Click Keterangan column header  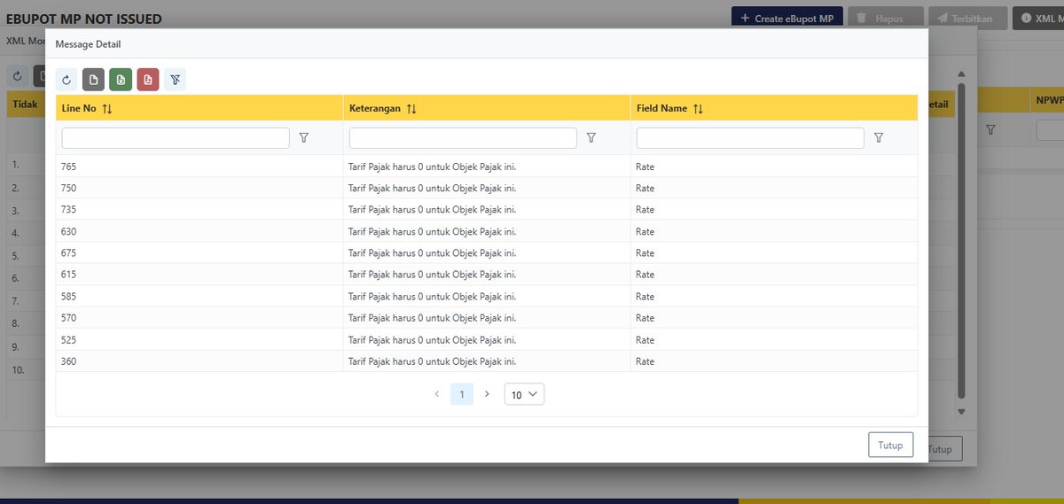click(487, 108)
